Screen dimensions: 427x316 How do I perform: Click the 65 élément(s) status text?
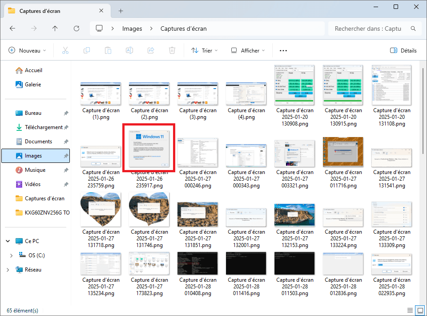[x=22, y=311]
